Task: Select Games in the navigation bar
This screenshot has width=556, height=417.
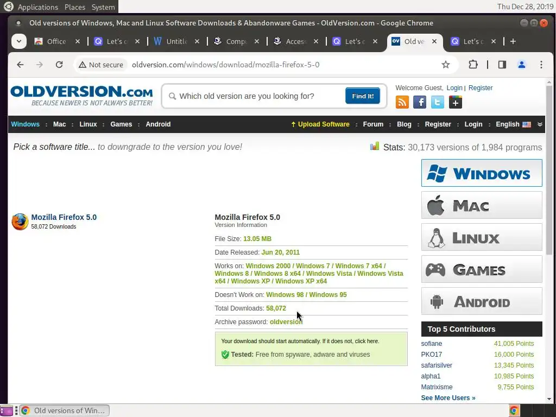Action: (x=121, y=124)
